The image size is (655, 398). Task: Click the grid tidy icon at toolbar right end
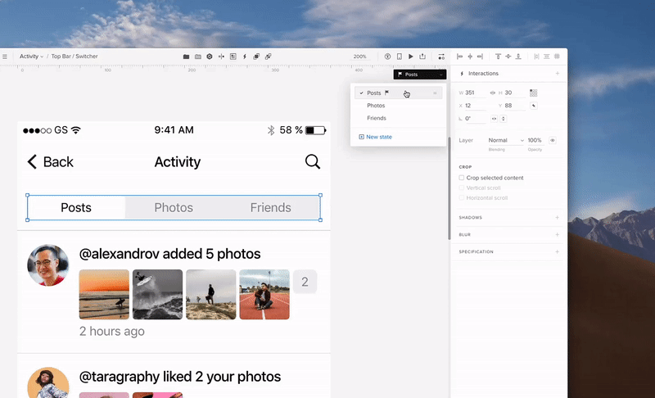pos(557,57)
